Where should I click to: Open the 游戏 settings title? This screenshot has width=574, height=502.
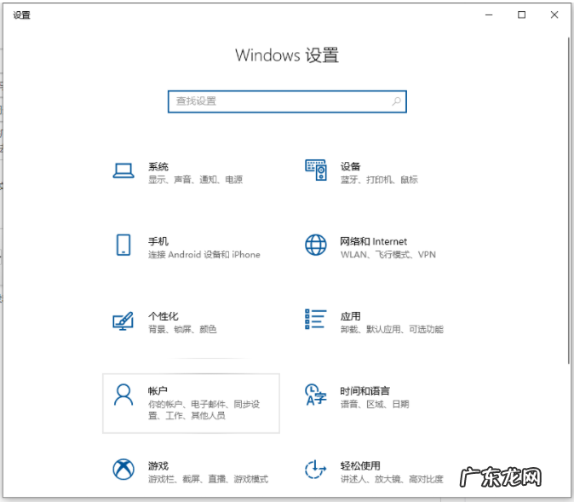coord(158,465)
